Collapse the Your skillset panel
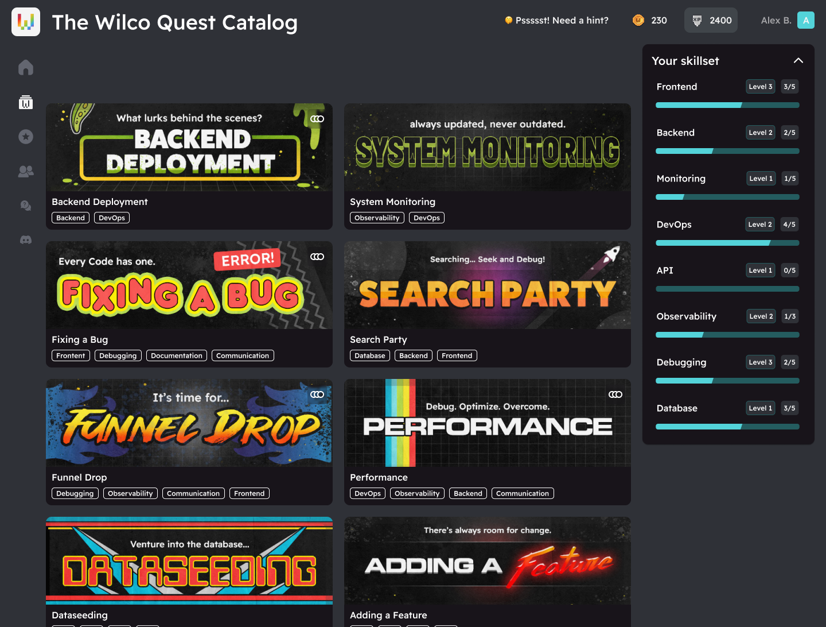The height and width of the screenshot is (627, 826). [x=798, y=60]
